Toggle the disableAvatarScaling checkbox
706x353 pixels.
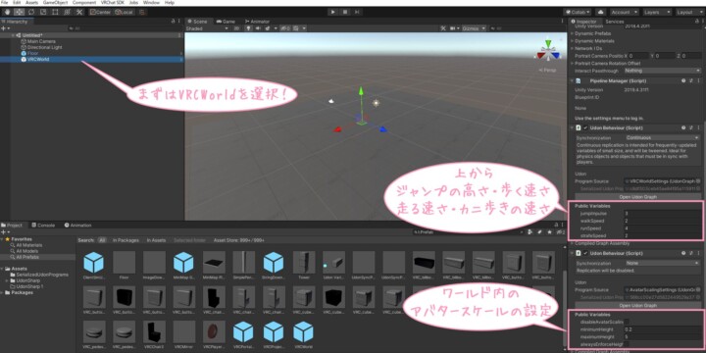[627, 322]
